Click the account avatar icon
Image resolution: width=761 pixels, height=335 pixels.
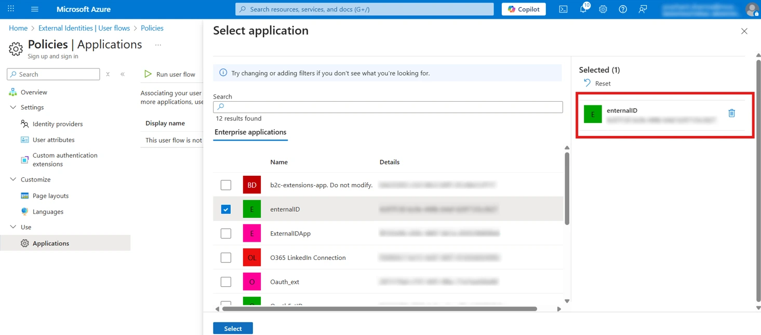pos(752,9)
